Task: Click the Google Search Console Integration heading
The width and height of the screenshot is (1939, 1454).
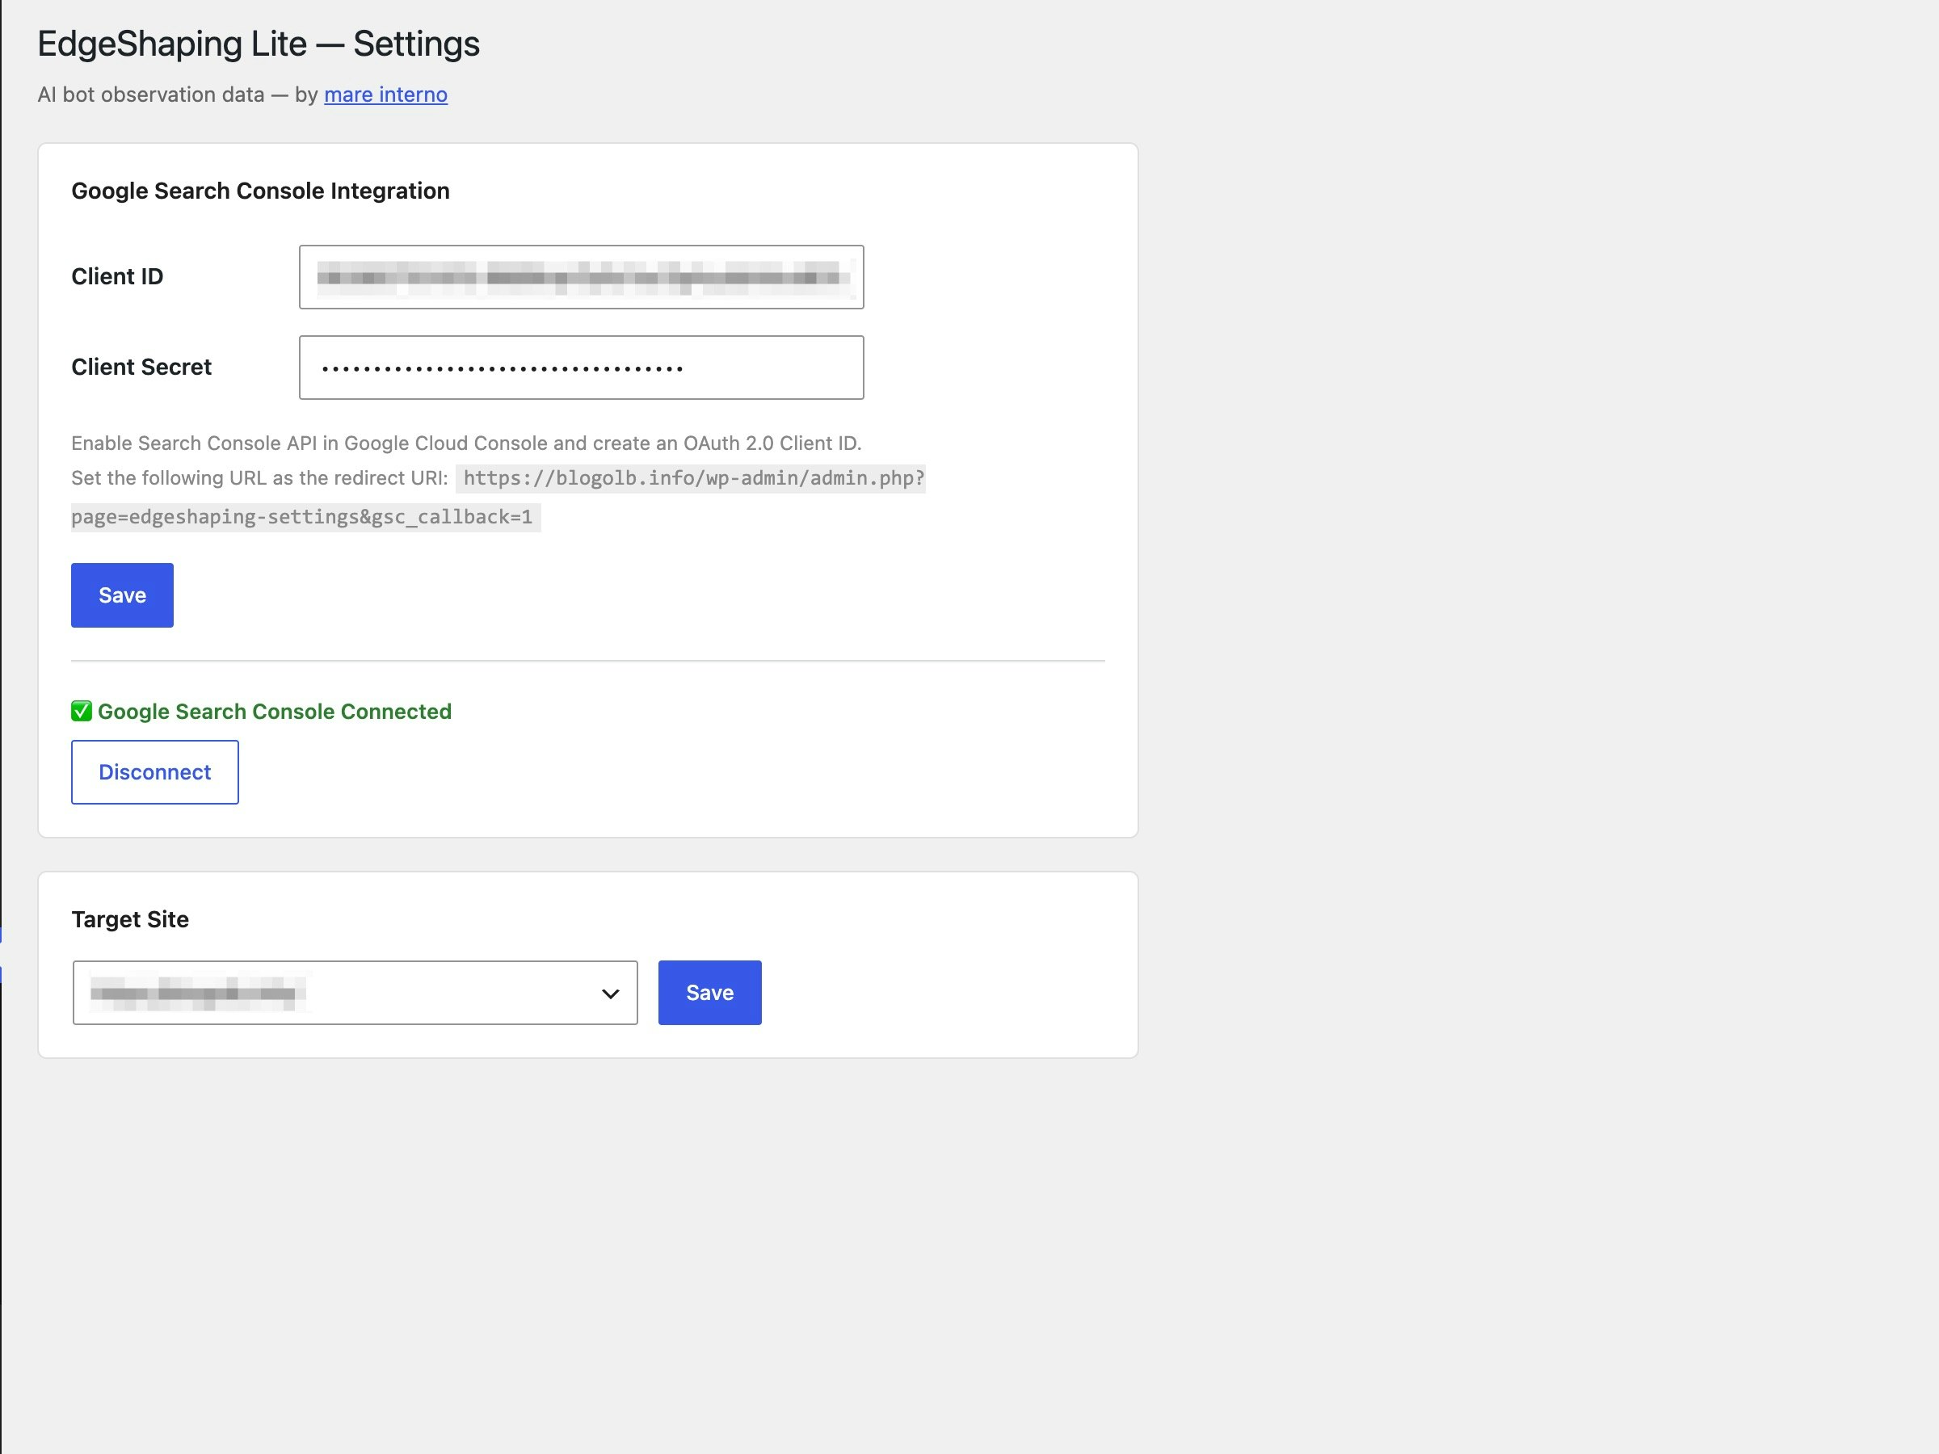Action: pos(260,191)
